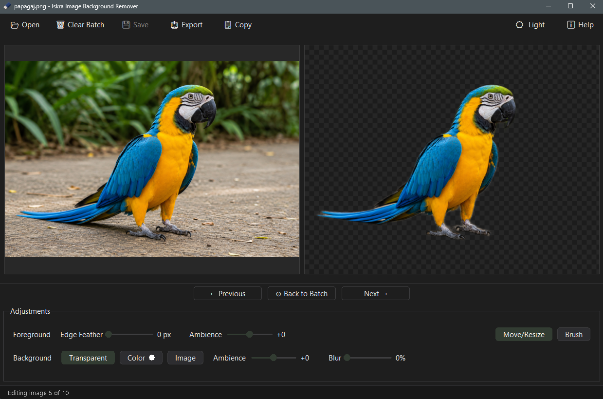Select the Brush tool button
The image size is (603, 399).
coord(574,334)
